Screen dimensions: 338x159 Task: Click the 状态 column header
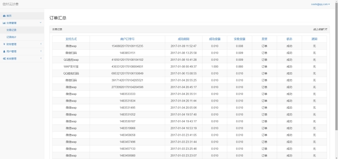tap(289, 39)
